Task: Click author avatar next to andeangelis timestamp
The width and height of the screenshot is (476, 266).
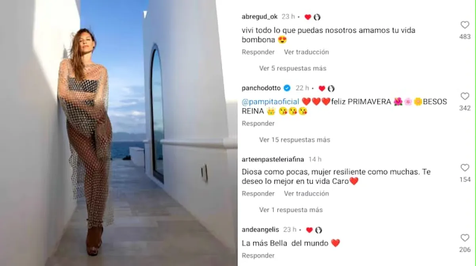Action: (x=319, y=230)
